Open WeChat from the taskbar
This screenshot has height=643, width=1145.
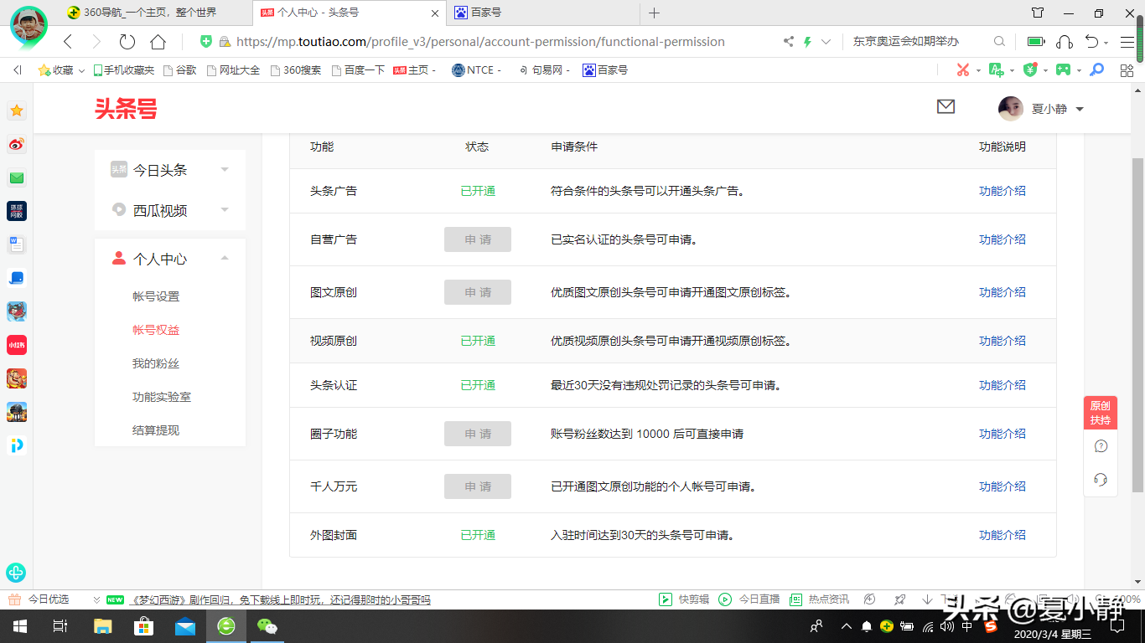267,625
